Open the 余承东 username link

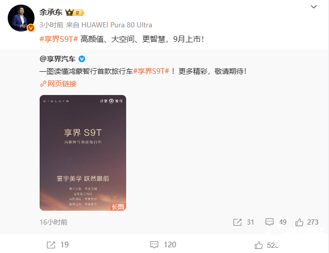pos(51,12)
